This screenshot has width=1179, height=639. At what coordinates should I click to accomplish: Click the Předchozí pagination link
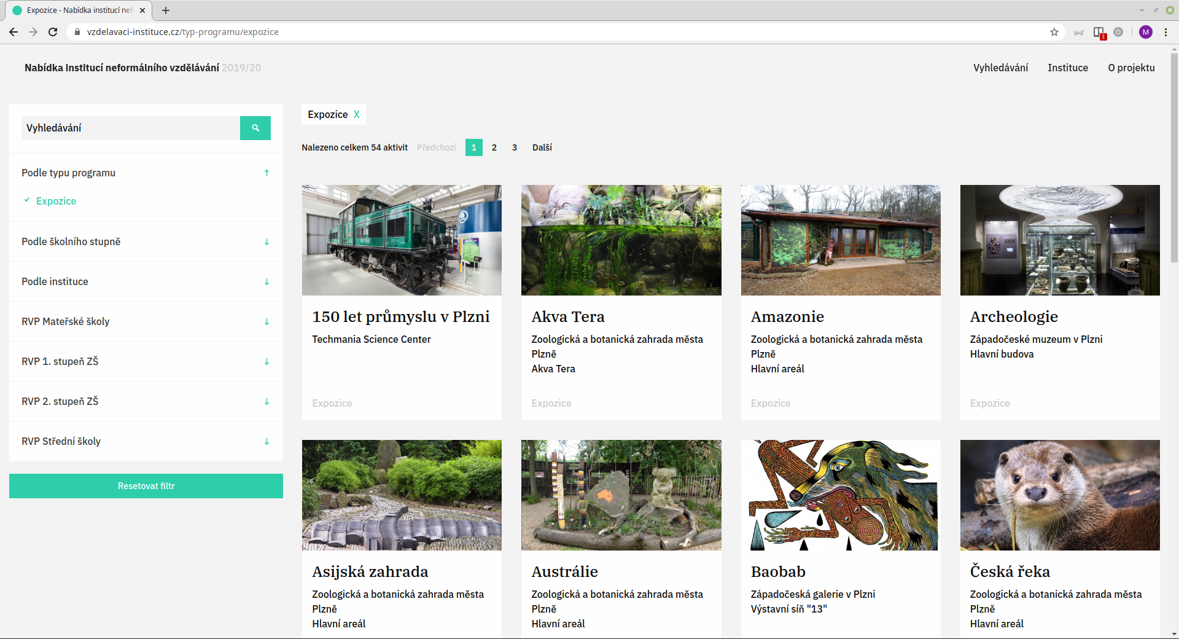click(x=437, y=147)
